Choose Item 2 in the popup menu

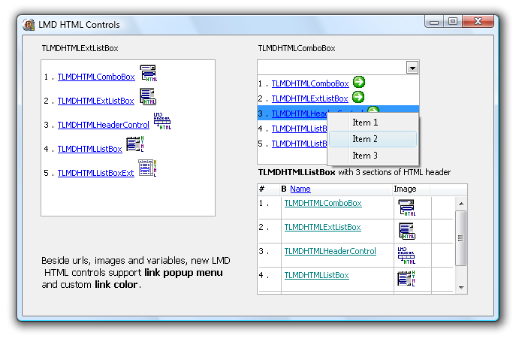click(365, 139)
